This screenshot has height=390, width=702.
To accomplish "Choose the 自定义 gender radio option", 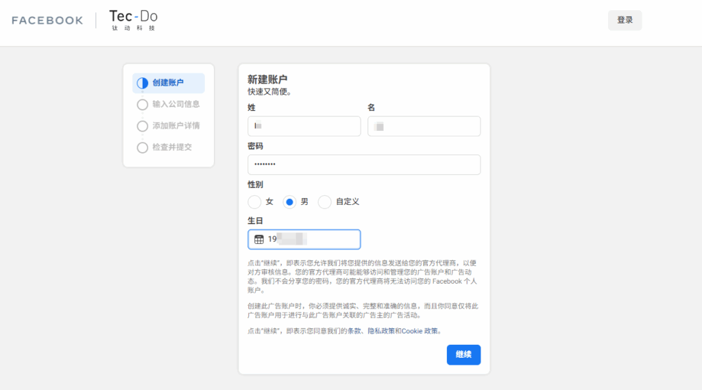I will tap(325, 202).
